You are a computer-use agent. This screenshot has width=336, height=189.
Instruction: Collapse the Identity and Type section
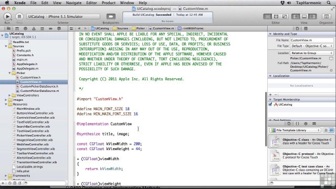[270, 34]
